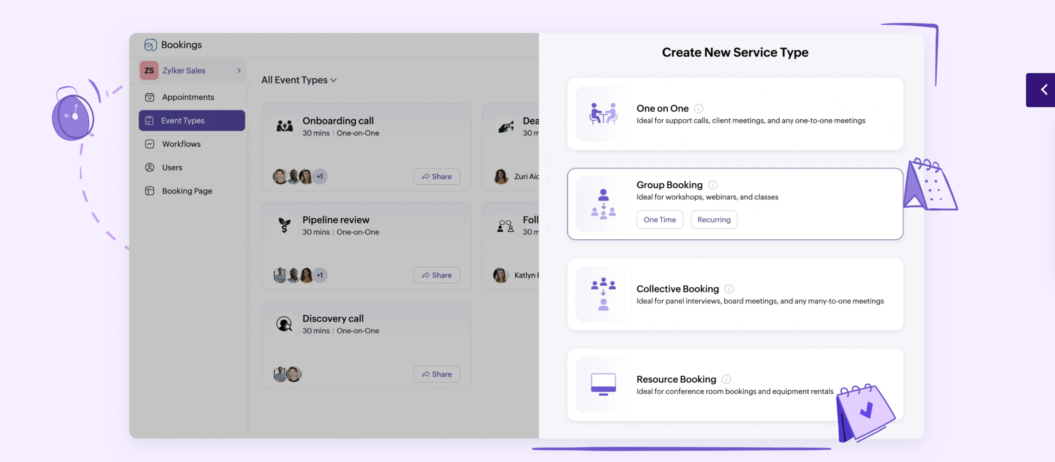Choose One Time group booking
Screen dimensions: 1055x462
[x=660, y=219]
